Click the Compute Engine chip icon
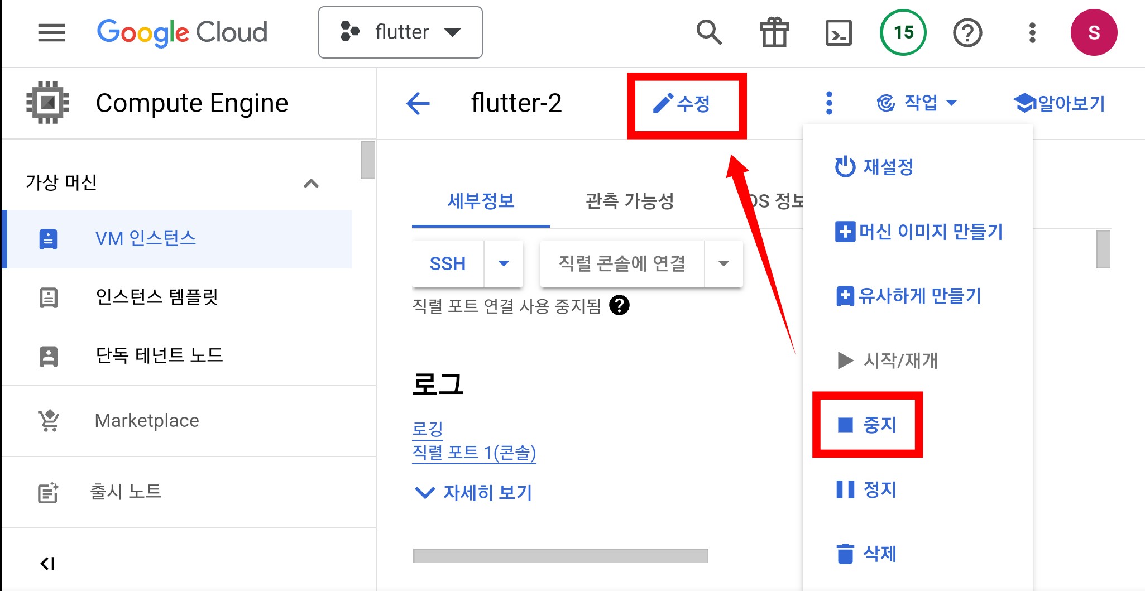Screen dimensions: 1145x591 pos(48,103)
